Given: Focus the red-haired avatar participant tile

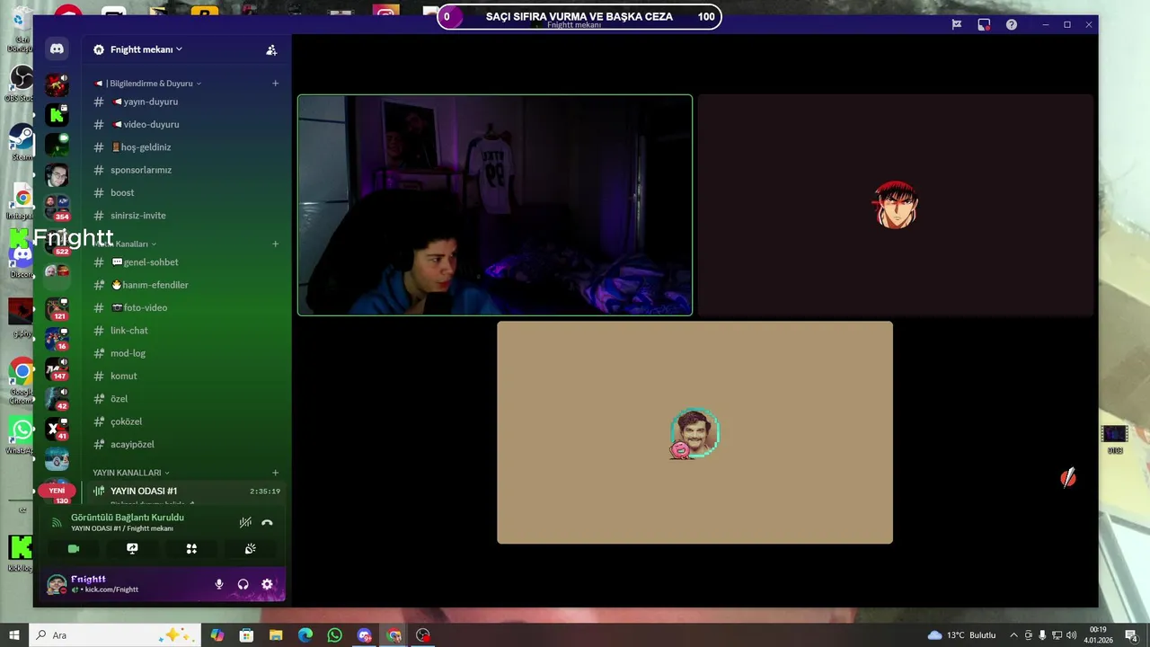Looking at the screenshot, I should [x=896, y=205].
